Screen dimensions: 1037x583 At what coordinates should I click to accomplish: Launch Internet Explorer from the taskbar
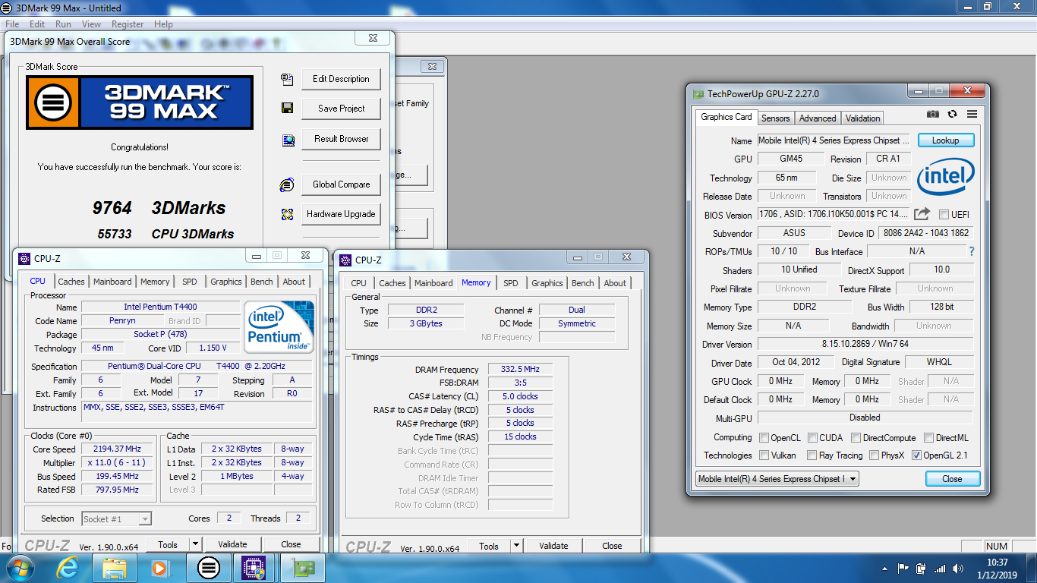point(68,568)
